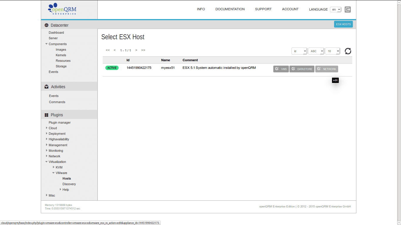Open Commands under Activities
401x225 pixels.
click(x=57, y=102)
